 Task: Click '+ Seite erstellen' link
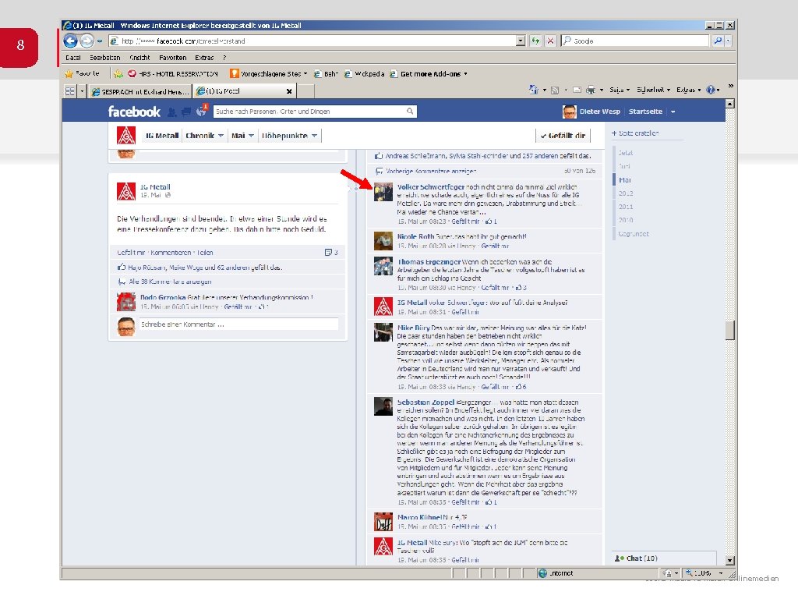(634, 133)
